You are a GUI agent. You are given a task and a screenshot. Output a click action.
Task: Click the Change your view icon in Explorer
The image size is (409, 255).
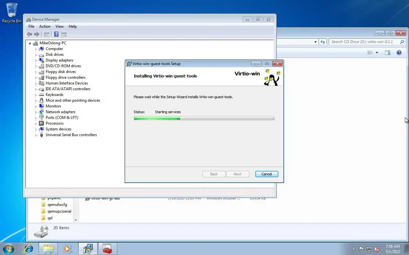(x=370, y=53)
